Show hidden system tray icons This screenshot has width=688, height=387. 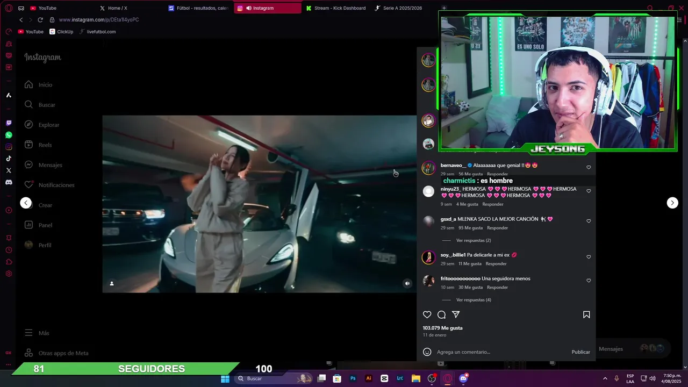coord(605,378)
